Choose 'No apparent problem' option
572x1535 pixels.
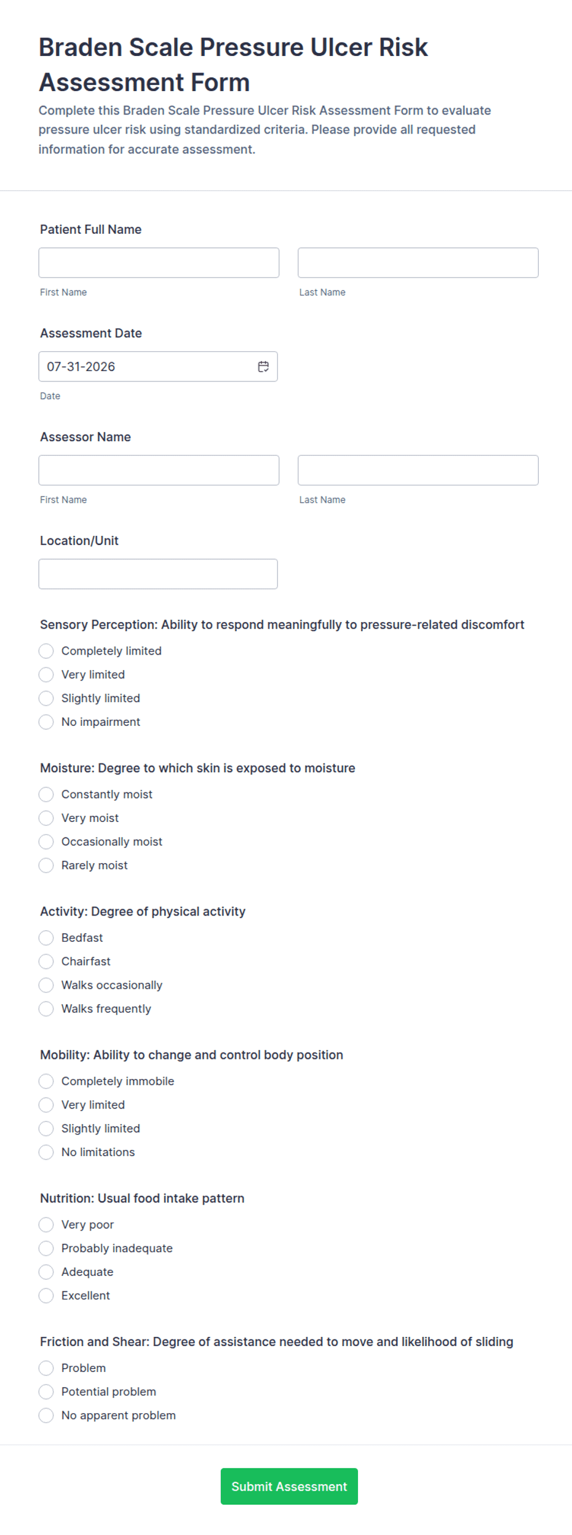(x=46, y=1415)
